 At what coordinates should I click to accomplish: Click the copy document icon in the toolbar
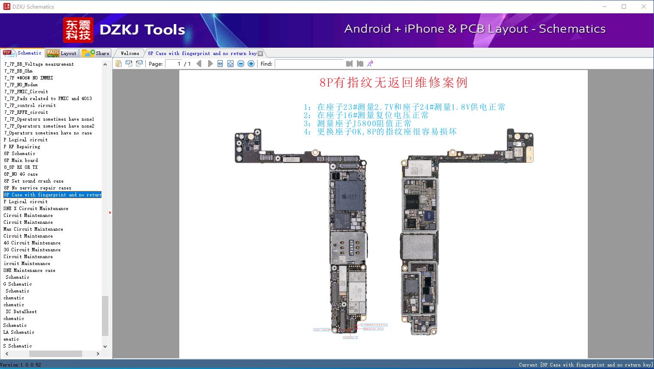click(x=118, y=64)
